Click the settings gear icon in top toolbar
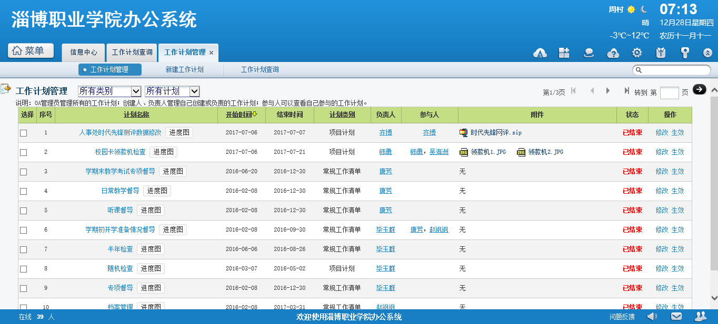The width and height of the screenshot is (718, 324). point(637,53)
